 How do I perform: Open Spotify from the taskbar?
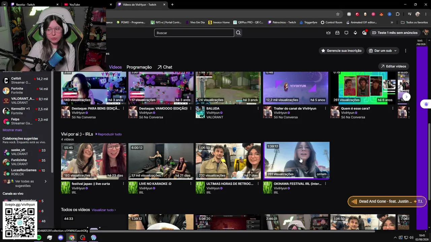pos(39,238)
